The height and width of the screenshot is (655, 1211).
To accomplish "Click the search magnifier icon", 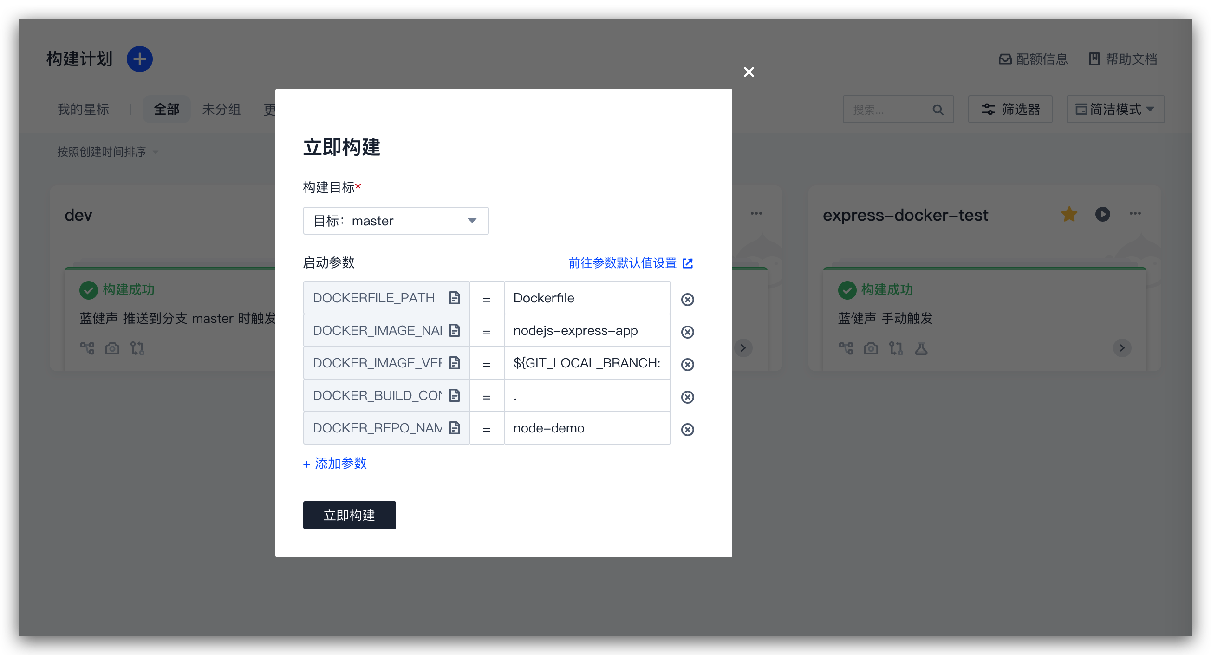I will [x=938, y=110].
